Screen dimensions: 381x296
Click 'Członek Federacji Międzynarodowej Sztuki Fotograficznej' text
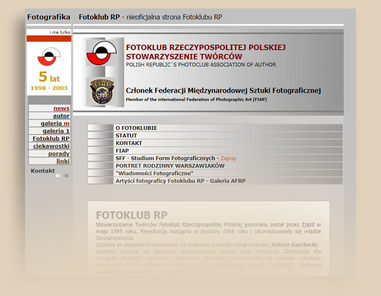click(x=223, y=90)
